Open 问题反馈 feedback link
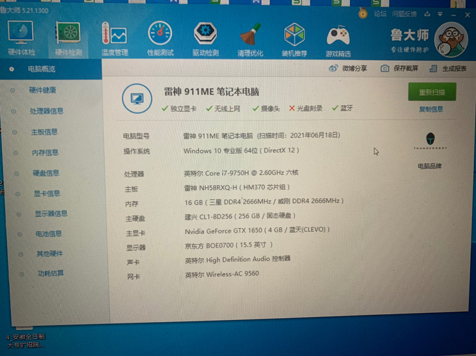 pos(404,14)
